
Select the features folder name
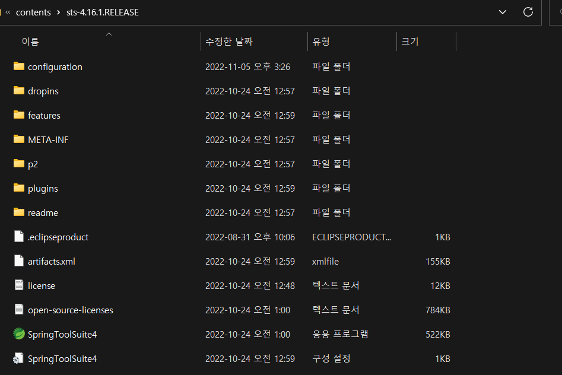click(44, 116)
